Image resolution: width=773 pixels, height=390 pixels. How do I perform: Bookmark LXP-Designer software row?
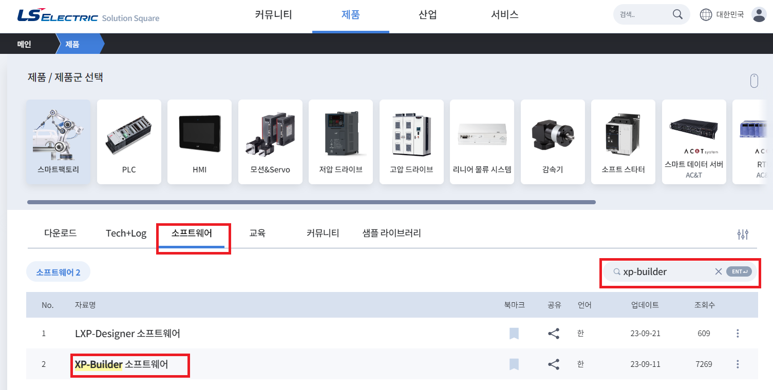(514, 334)
